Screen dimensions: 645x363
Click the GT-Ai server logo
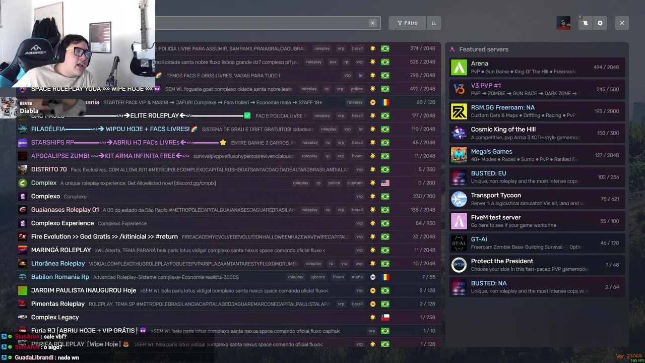tap(459, 243)
